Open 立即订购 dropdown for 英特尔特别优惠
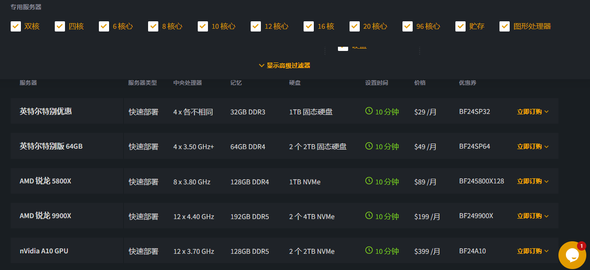Screen dimensions: 590x270 (532, 112)
